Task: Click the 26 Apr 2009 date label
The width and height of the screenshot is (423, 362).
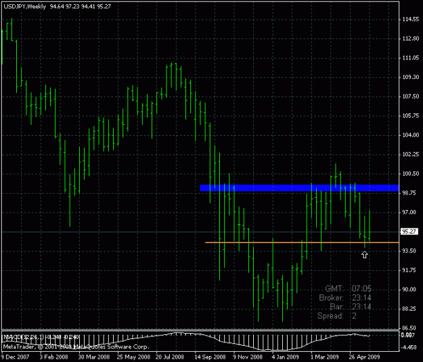Action: click(x=365, y=357)
